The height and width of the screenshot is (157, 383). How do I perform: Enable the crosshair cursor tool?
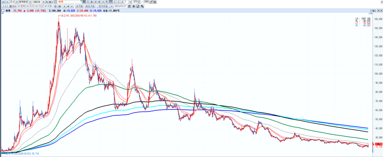56,6
